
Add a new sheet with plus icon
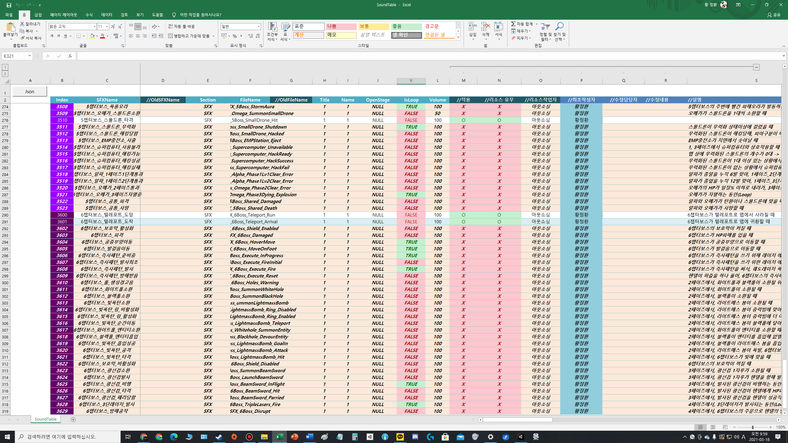click(73, 419)
